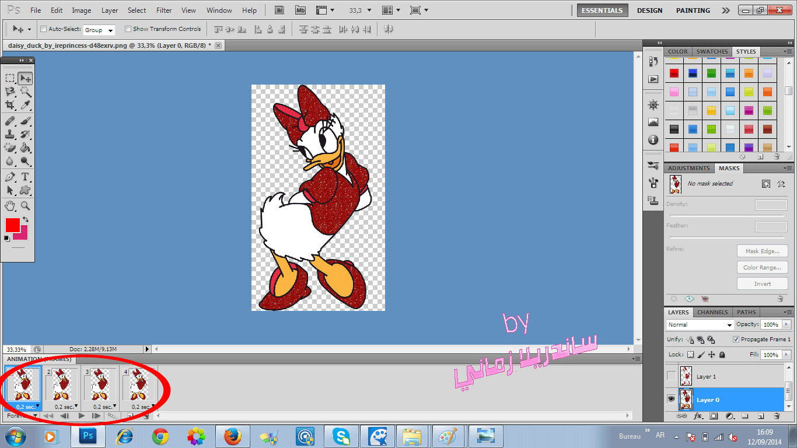Switch to the DESIGN workspace
The height and width of the screenshot is (448, 797).
pos(649,10)
